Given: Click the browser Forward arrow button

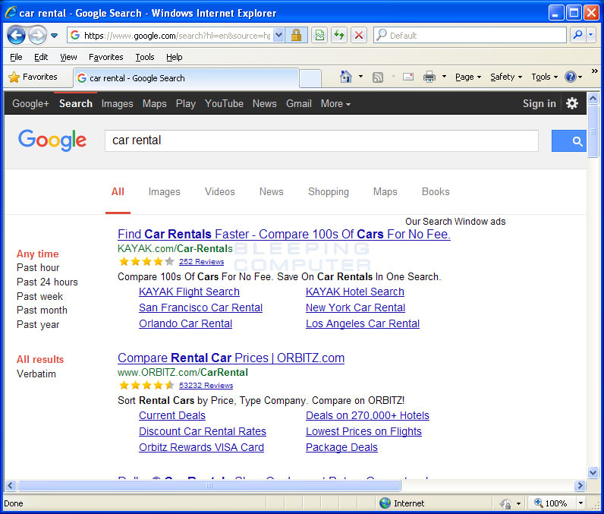Looking at the screenshot, I should tap(37, 36).
